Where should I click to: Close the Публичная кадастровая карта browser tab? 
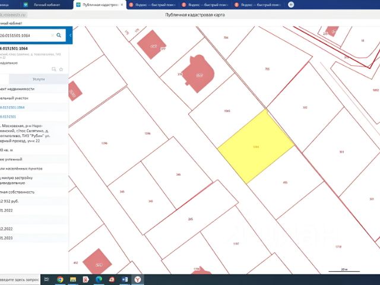point(122,5)
